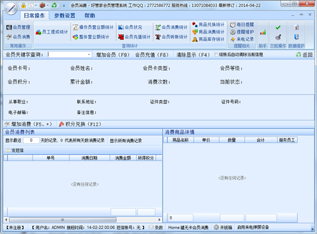317x234 pixels.
Task: Click the brown briefcase icon in quick access bar
Action: [x=42, y=5]
